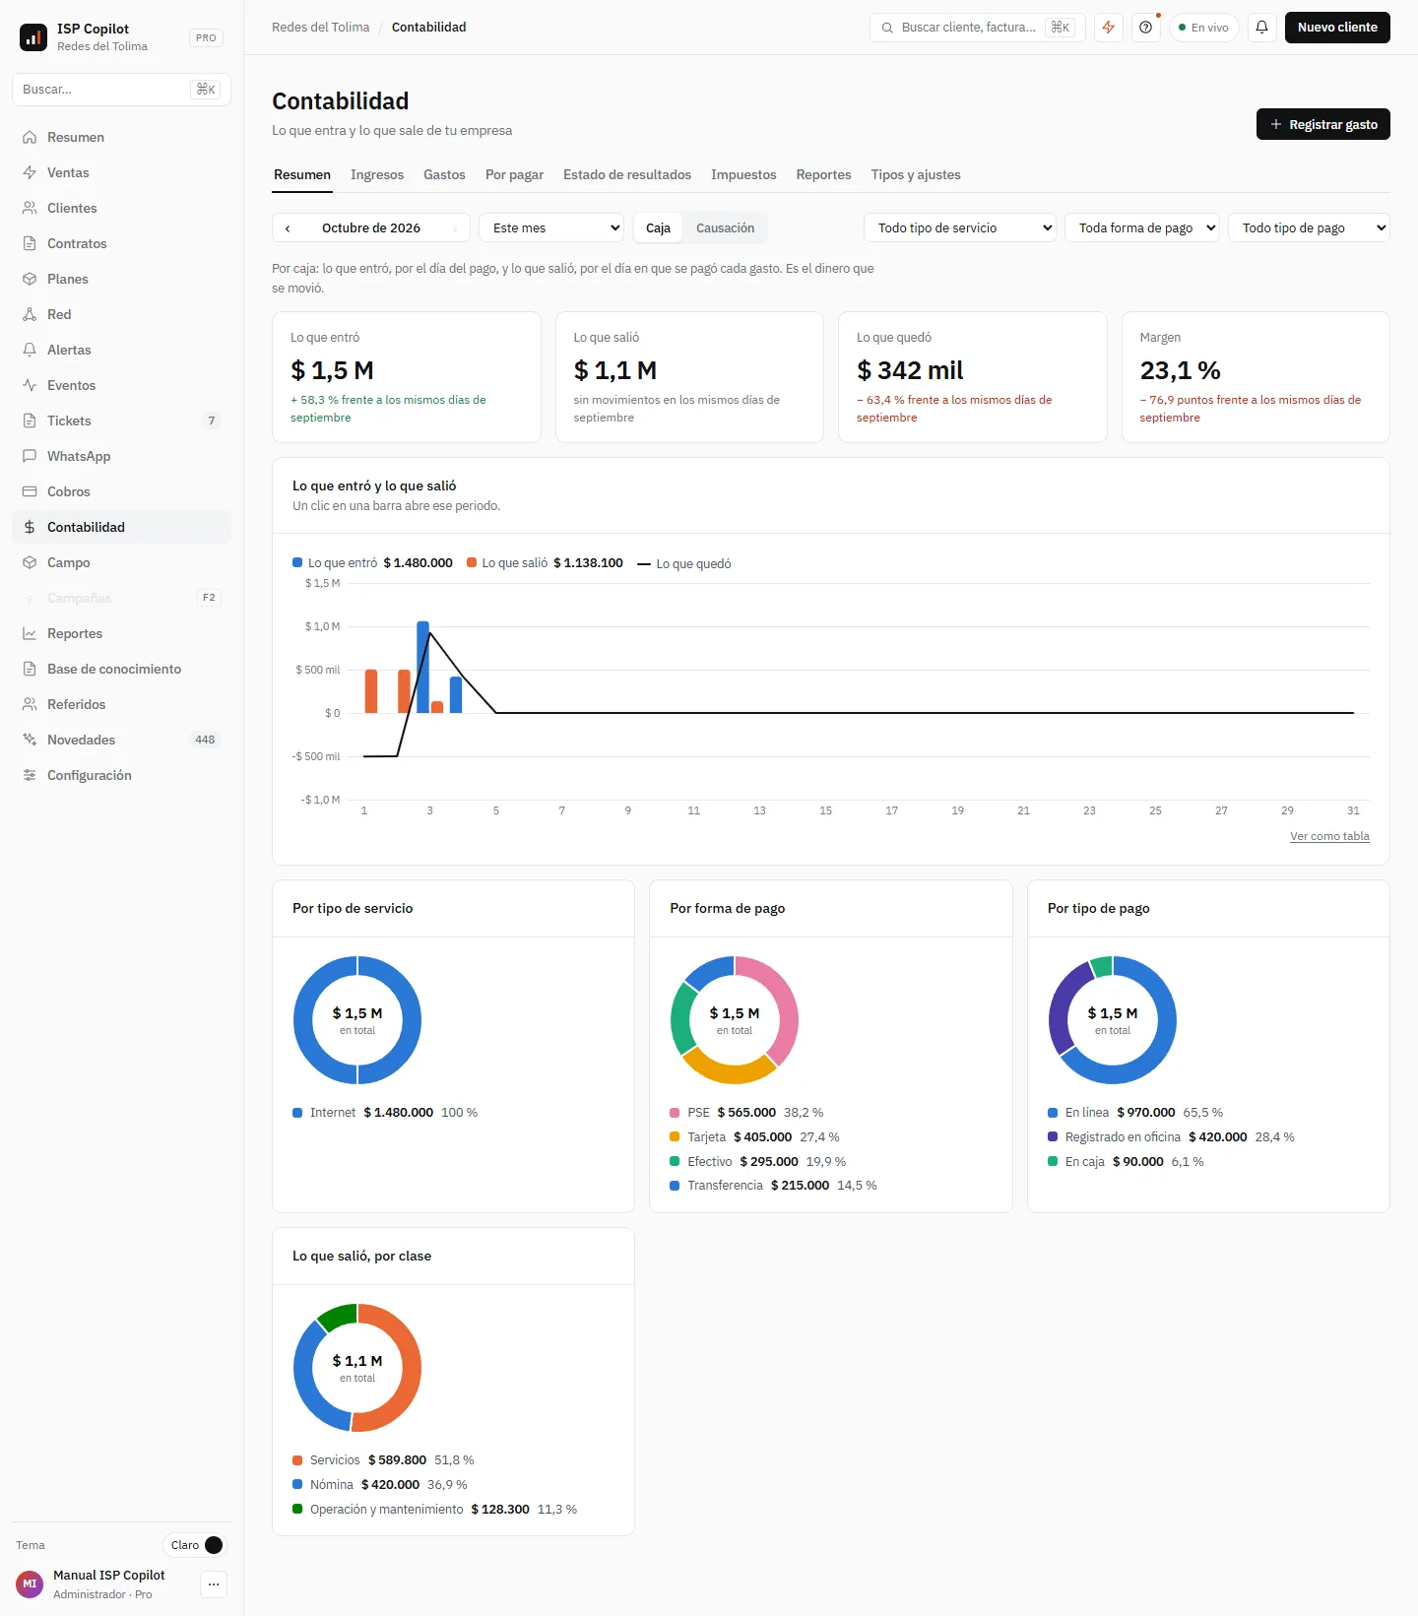Click the Registrar gasto button
The width and height of the screenshot is (1418, 1616).
tap(1323, 124)
